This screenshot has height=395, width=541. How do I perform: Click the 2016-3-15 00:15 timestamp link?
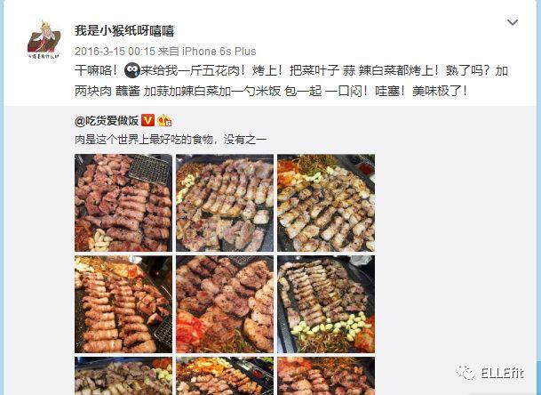tap(115, 52)
